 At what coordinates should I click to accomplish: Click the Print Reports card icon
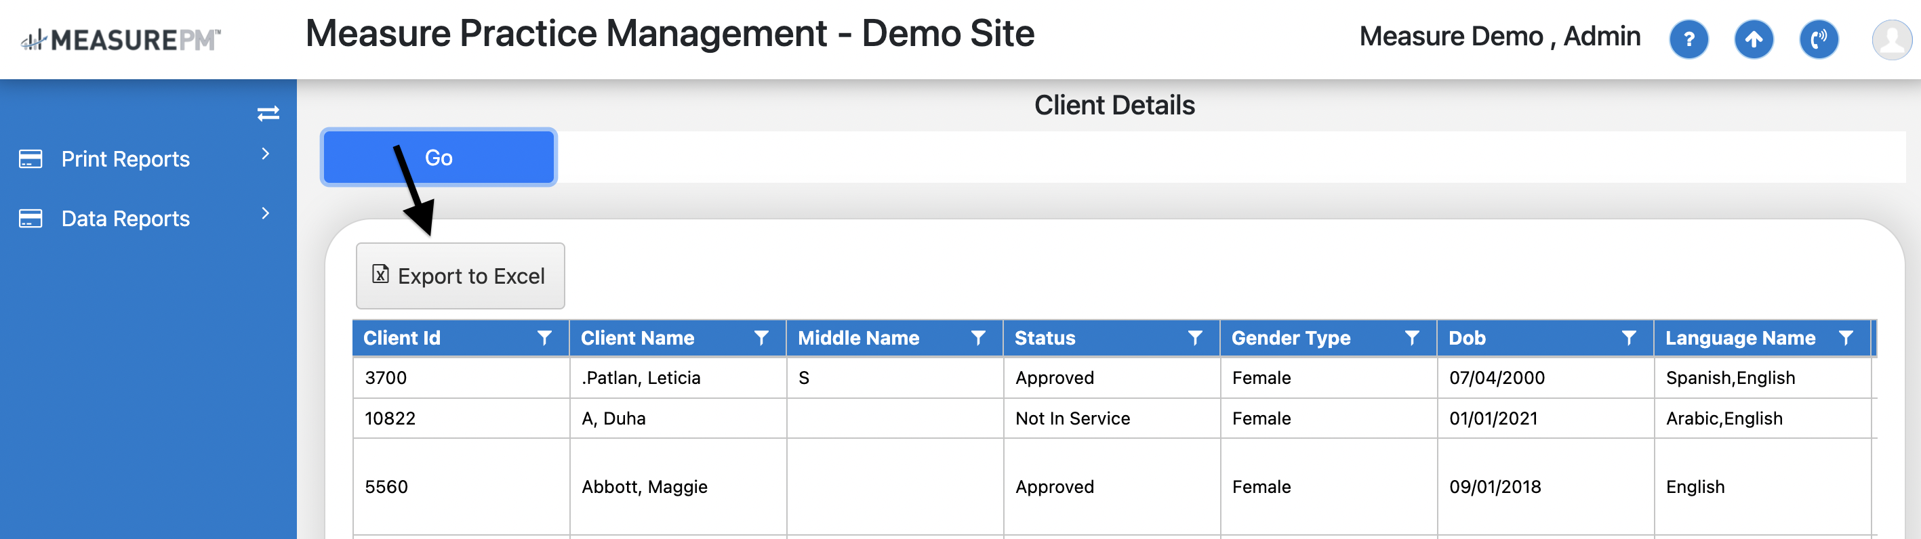[x=31, y=158]
